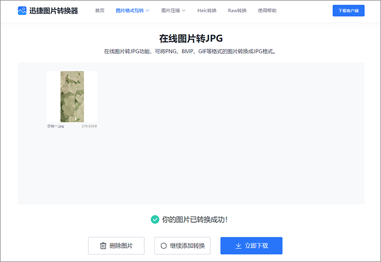Go to the Heic转换 page
This screenshot has width=381, height=262.
pos(207,11)
